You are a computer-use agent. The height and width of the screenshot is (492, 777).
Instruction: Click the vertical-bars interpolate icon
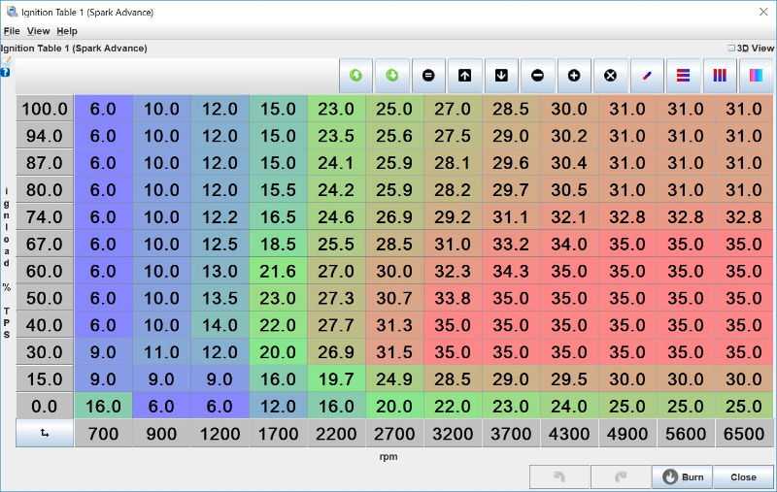coord(720,76)
